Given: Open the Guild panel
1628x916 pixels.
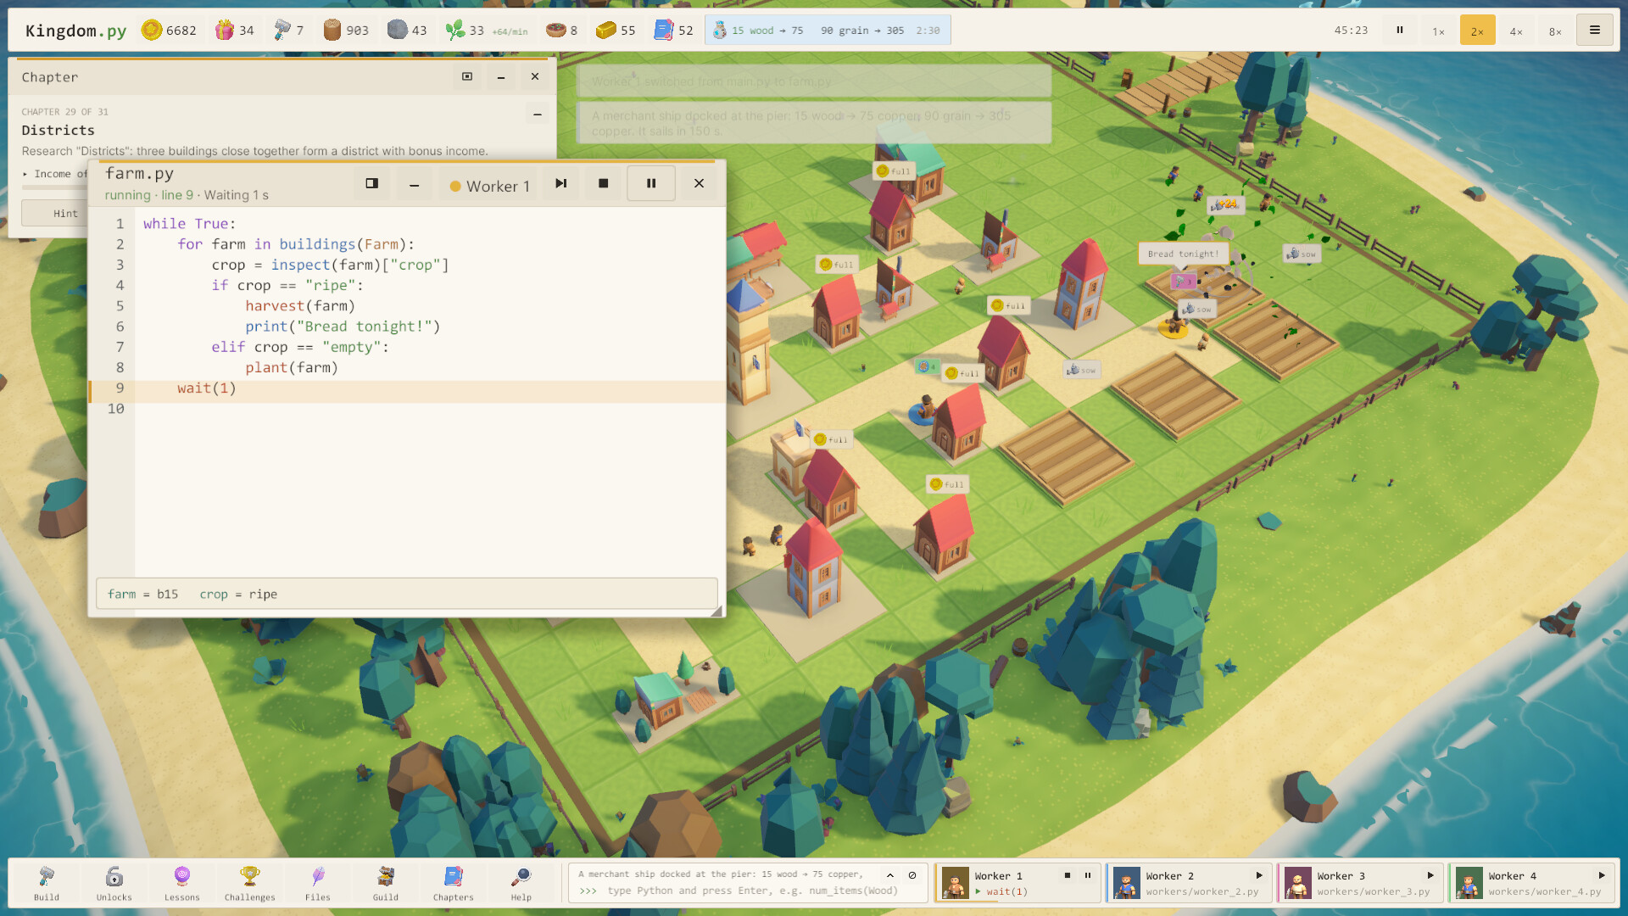Looking at the screenshot, I should click(386, 883).
